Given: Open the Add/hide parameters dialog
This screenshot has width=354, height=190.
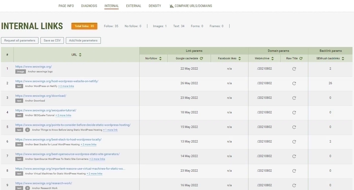Looking at the screenshot, I should [83, 40].
